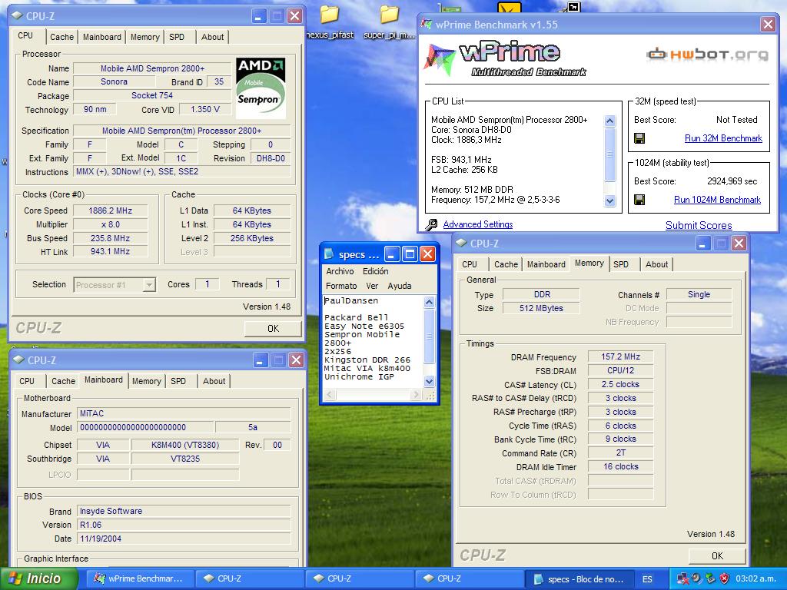Open the super_pi_m desktop folder
The height and width of the screenshot is (590, 787).
click(390, 22)
